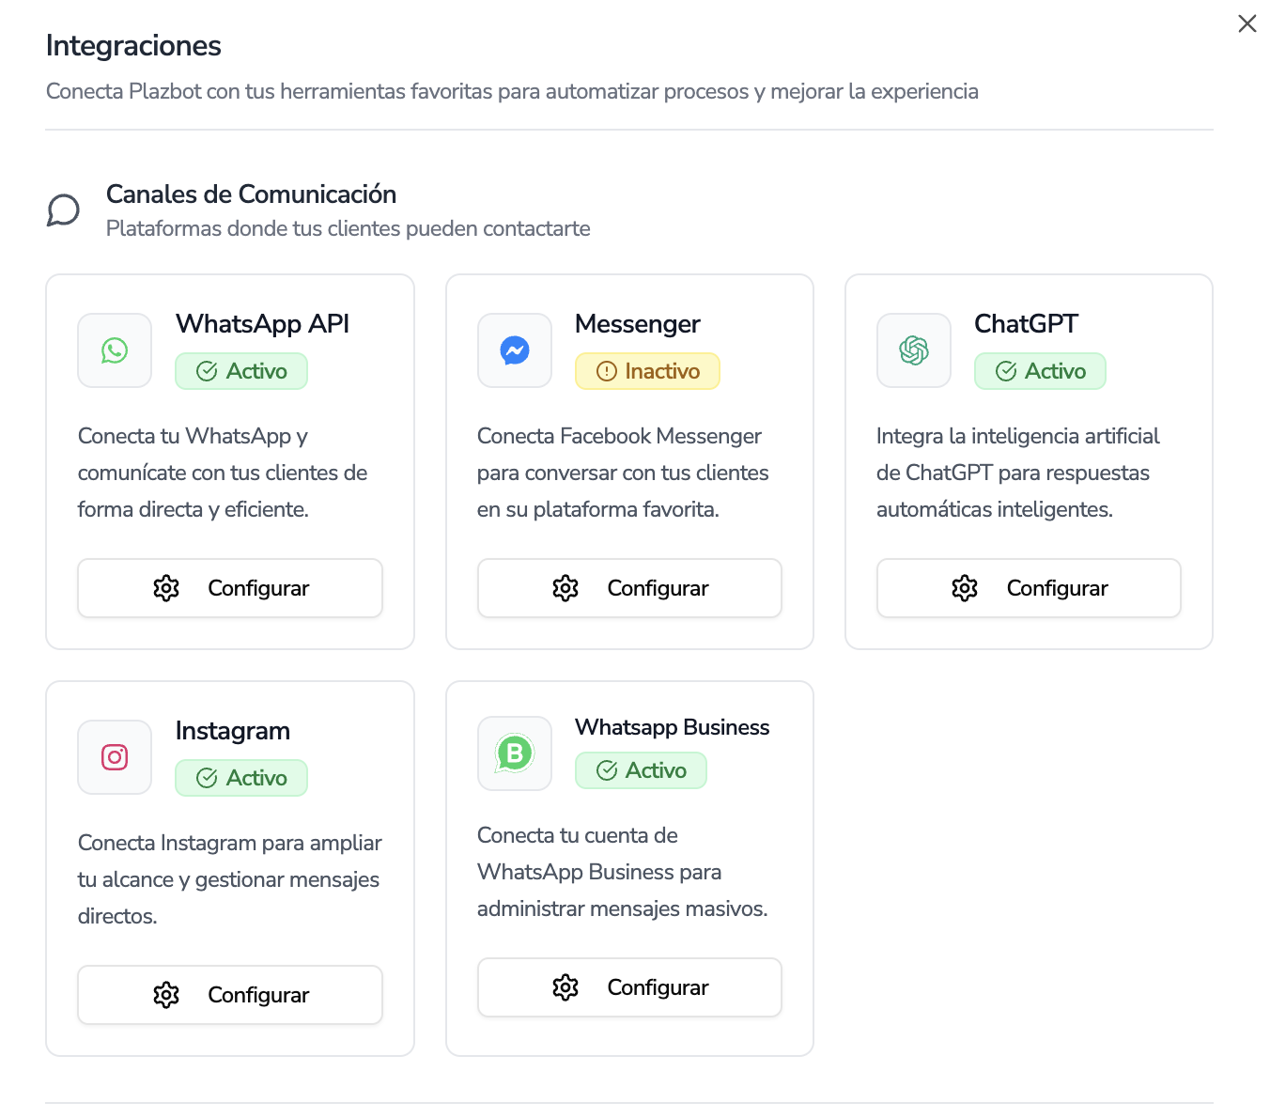Click the Whatsapp Business logo icon

coord(515,753)
